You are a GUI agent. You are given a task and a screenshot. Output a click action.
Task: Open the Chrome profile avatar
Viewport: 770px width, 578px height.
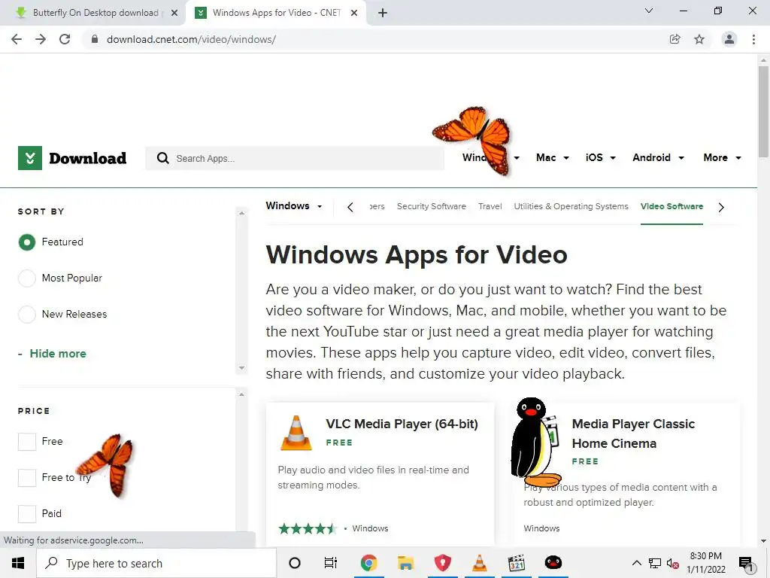point(729,39)
